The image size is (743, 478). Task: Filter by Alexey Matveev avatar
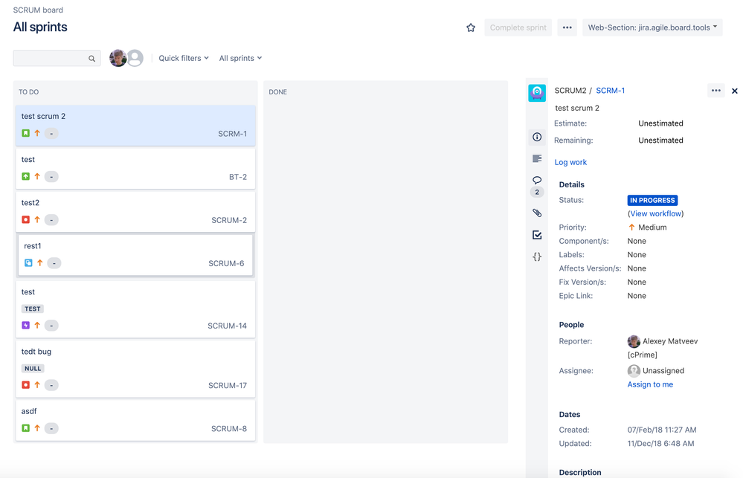(118, 58)
